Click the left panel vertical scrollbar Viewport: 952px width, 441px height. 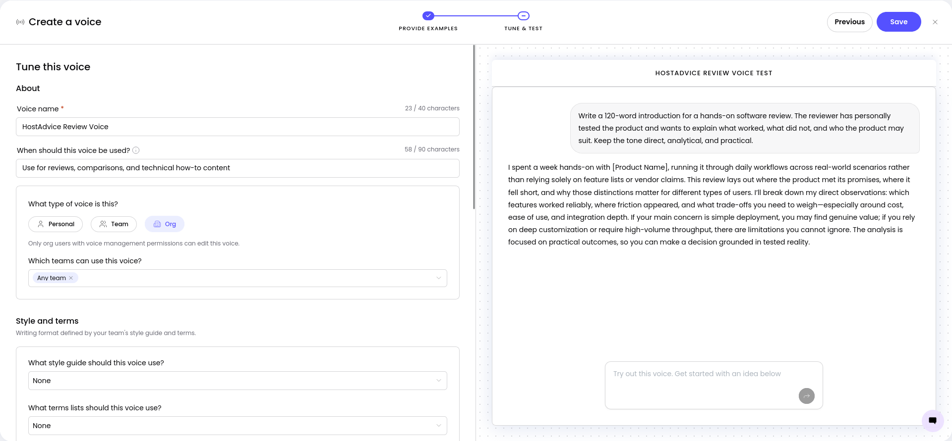[x=474, y=127]
